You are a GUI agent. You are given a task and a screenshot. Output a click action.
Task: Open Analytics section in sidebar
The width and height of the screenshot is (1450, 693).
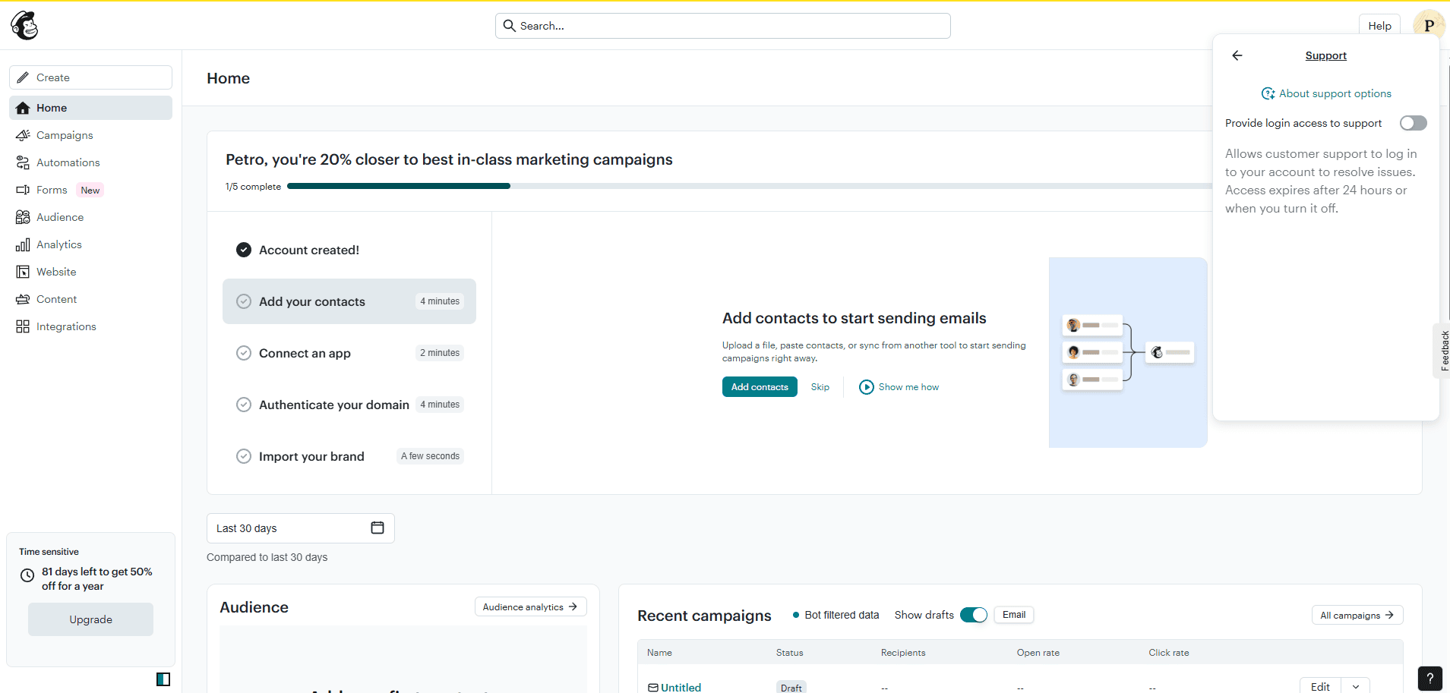click(x=91, y=244)
